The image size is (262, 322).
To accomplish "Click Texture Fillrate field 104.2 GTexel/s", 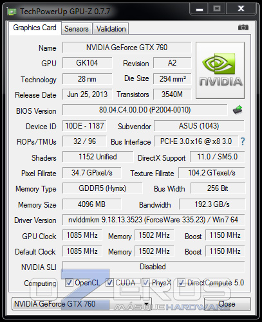I will [212, 173].
